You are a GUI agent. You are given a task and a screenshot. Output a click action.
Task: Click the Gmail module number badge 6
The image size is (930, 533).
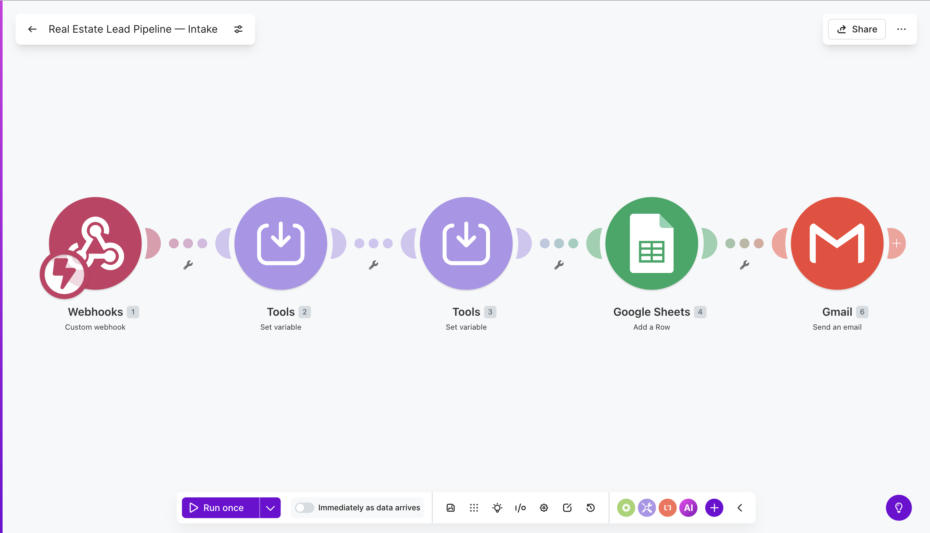point(862,312)
